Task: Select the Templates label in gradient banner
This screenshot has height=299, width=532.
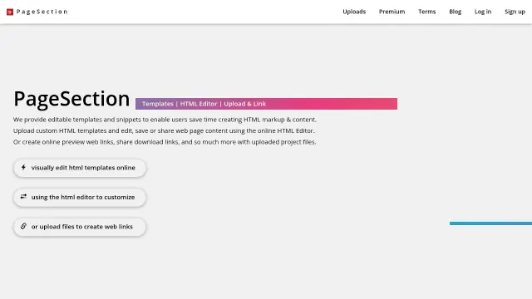Action: click(x=158, y=104)
